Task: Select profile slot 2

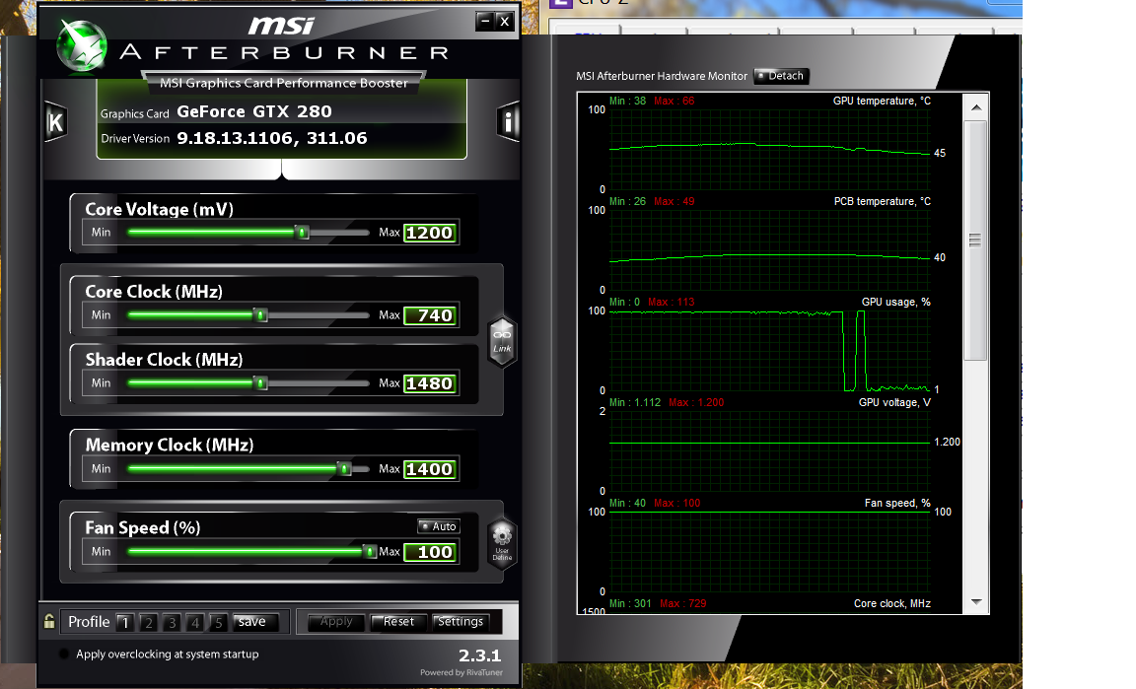Action: tap(149, 622)
